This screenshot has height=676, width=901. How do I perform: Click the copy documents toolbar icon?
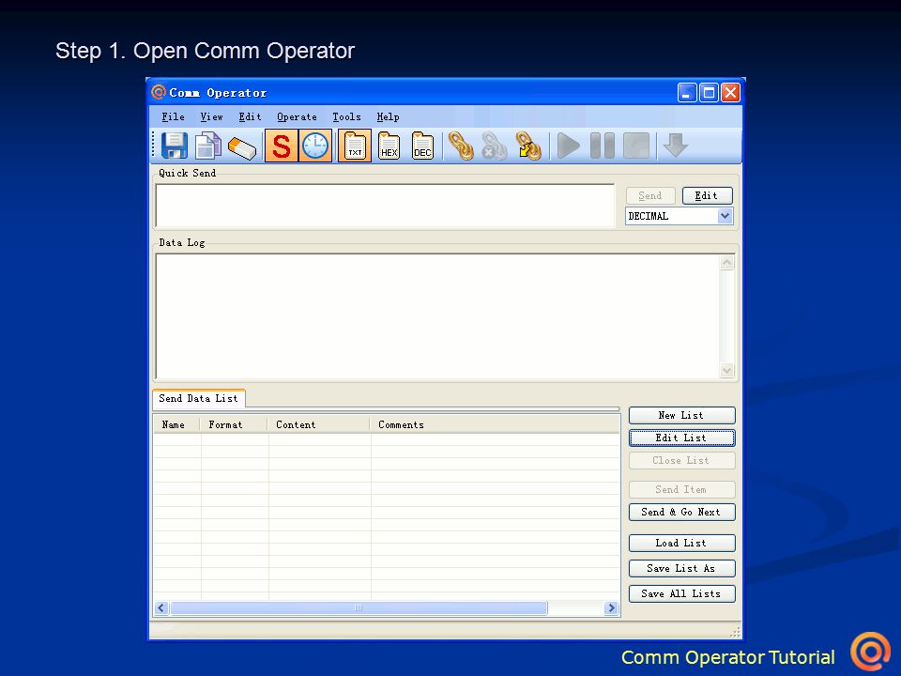208,146
